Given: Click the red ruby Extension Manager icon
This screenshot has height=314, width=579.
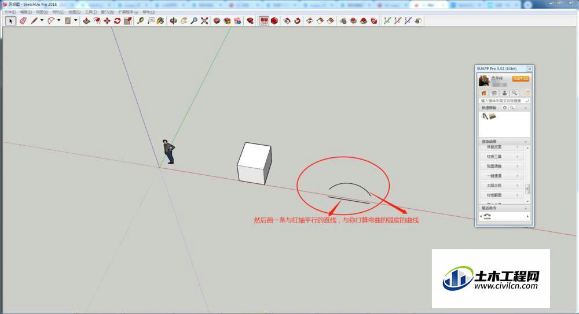Looking at the screenshot, I should 250,21.
